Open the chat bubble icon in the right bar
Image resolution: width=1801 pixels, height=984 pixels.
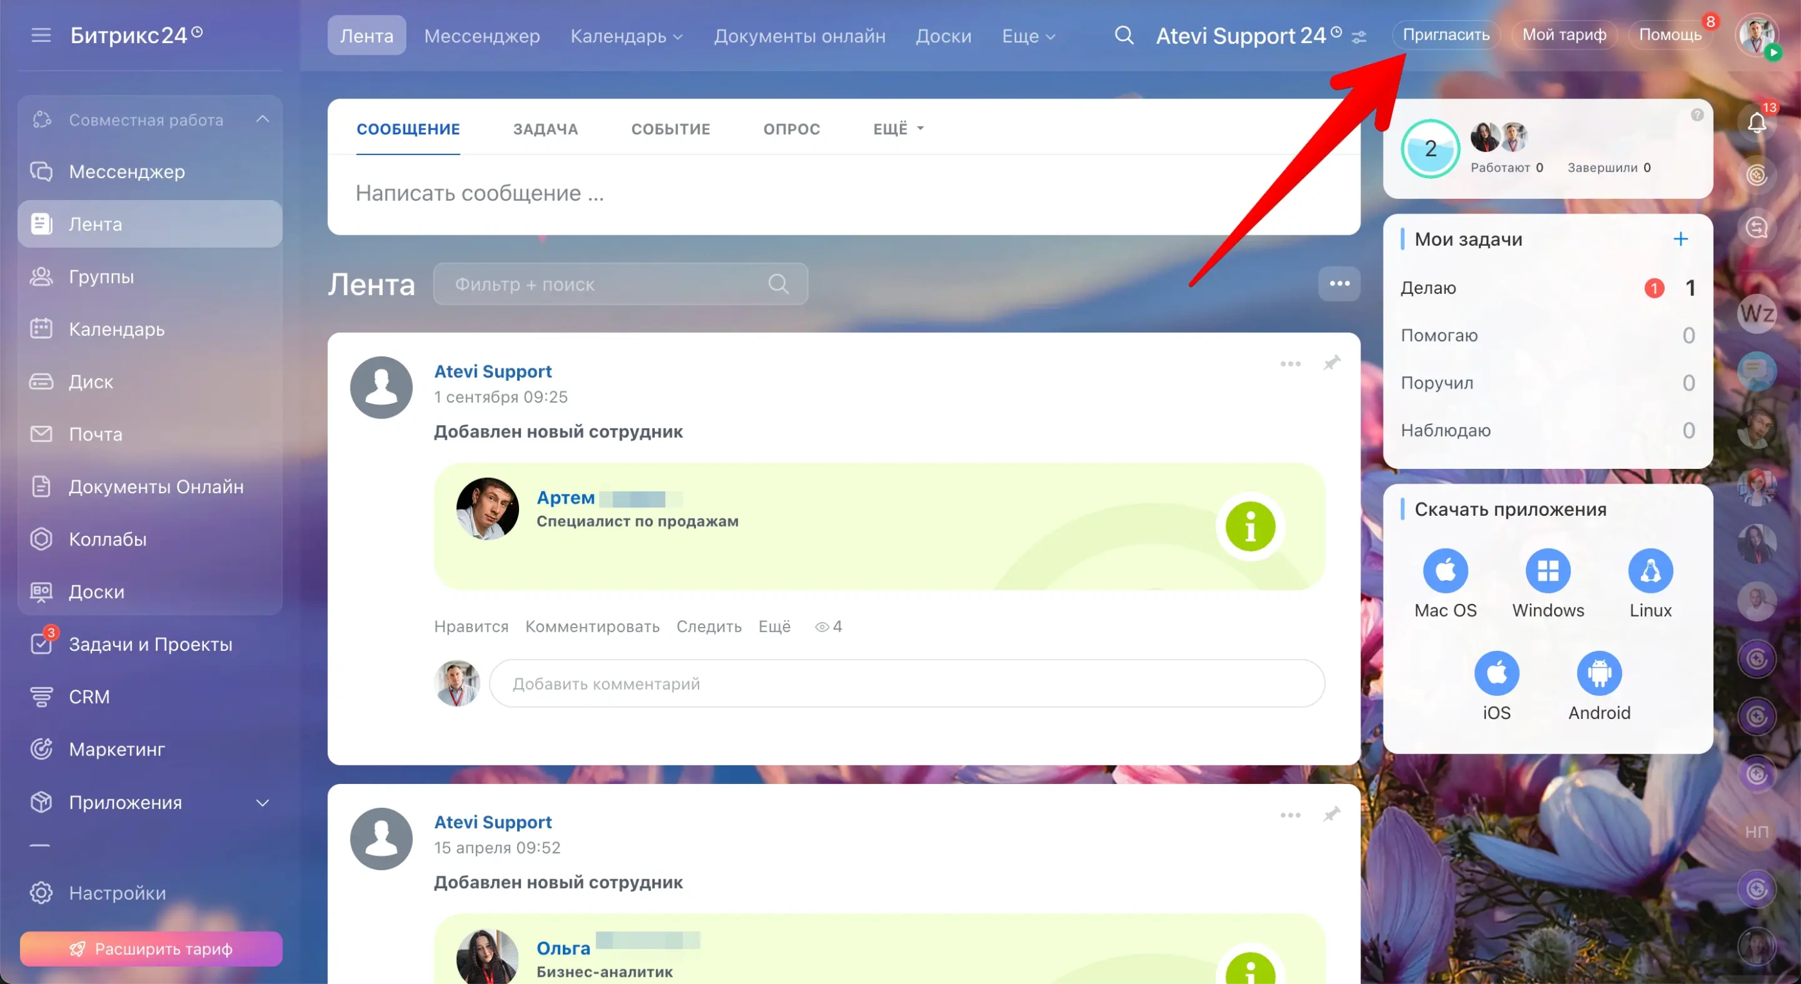(x=1756, y=370)
